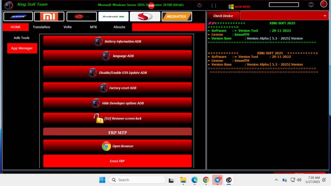331x186 pixels.
Task: Click the FRP MTP header bar
Action: tap(117, 132)
